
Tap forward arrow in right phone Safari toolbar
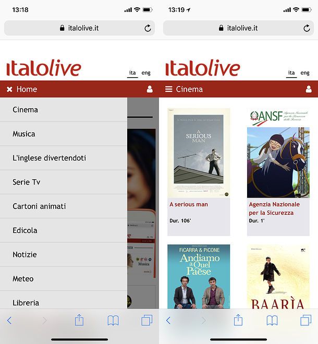[x=203, y=321]
